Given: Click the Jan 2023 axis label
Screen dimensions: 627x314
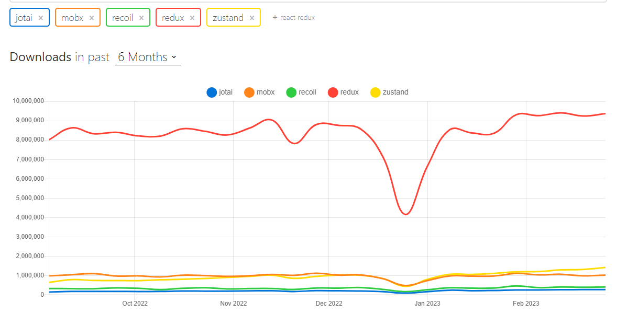Looking at the screenshot, I should pos(427,304).
